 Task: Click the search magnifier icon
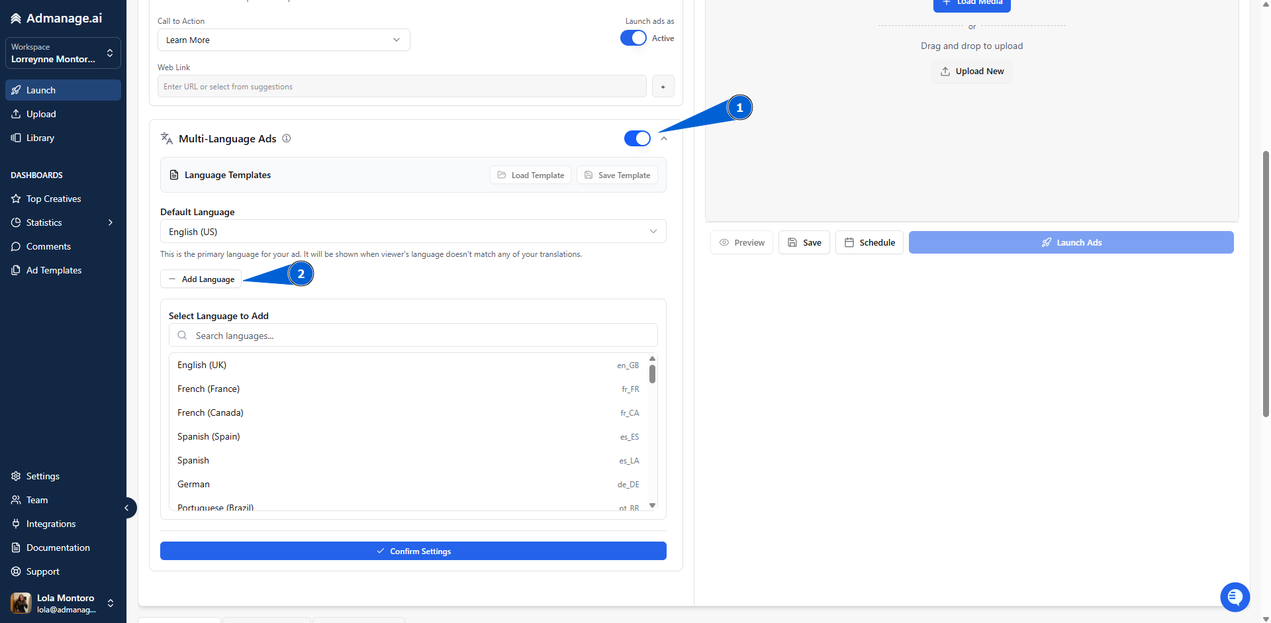[182, 335]
